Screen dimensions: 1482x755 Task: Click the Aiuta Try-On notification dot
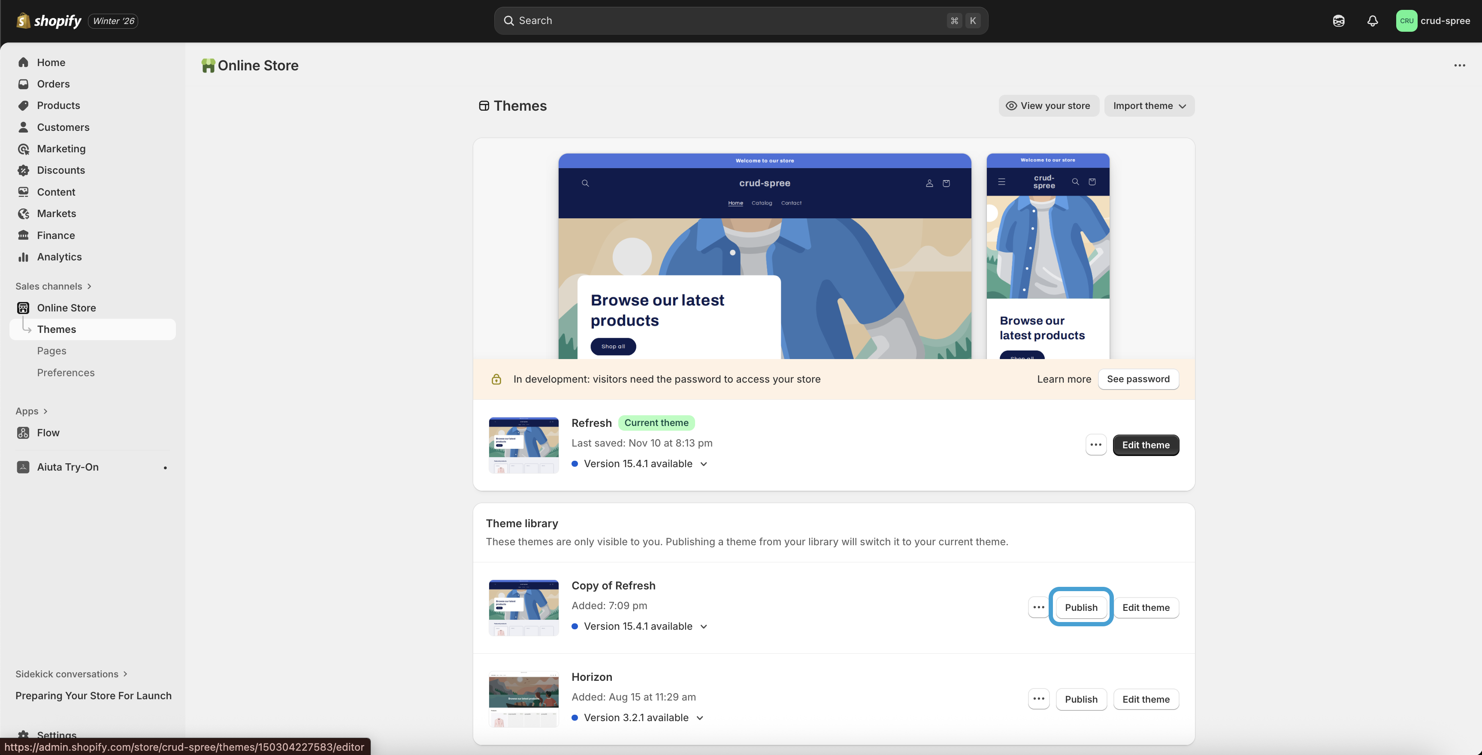click(x=165, y=468)
